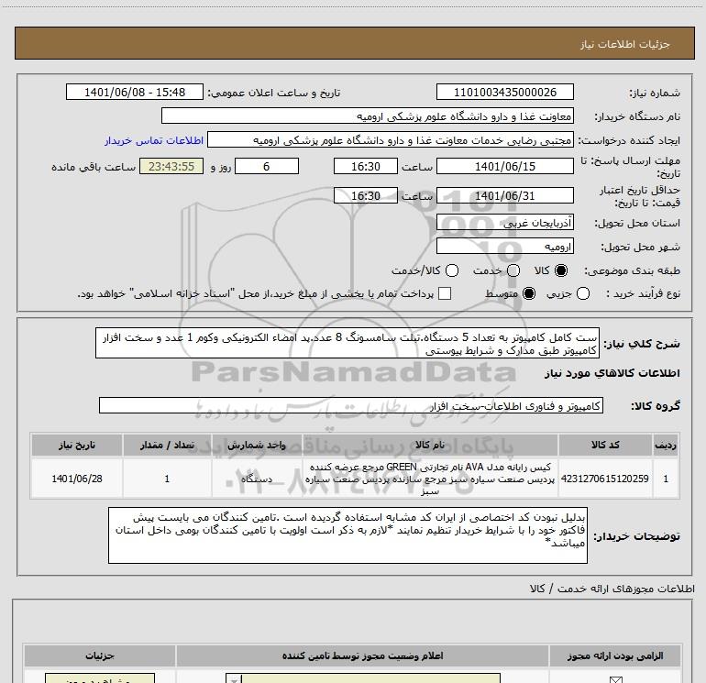Click the نام کالا column header

[x=430, y=445]
